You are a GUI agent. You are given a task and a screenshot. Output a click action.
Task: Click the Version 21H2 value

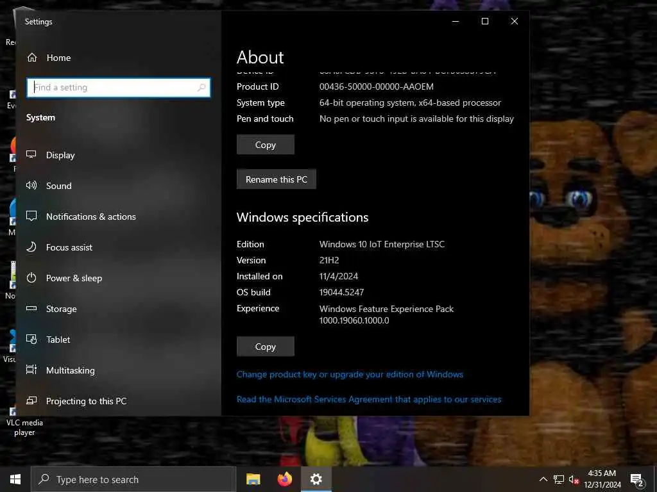(329, 260)
